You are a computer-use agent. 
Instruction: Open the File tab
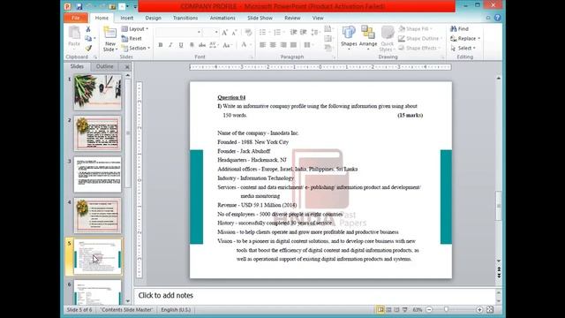(76, 18)
